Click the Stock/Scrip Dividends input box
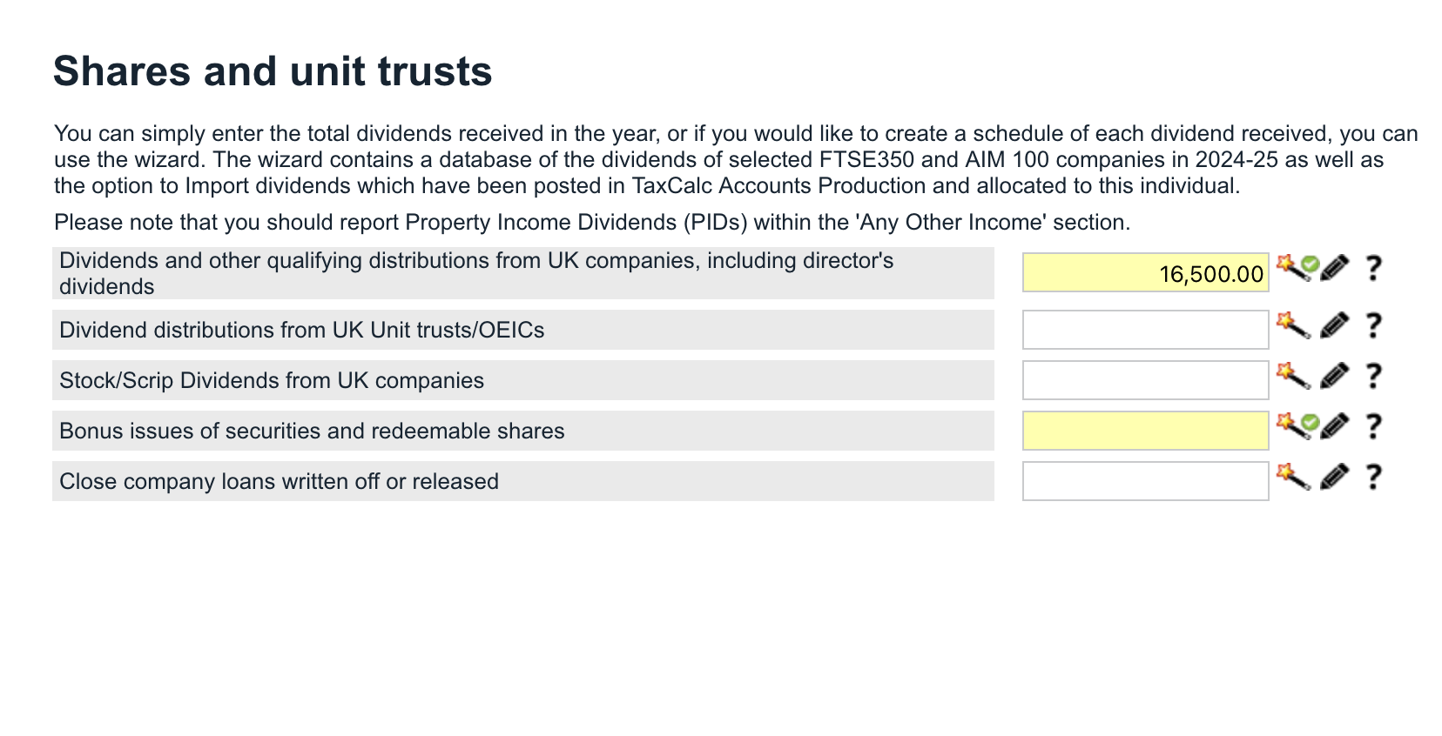The height and width of the screenshot is (736, 1442). click(1145, 380)
